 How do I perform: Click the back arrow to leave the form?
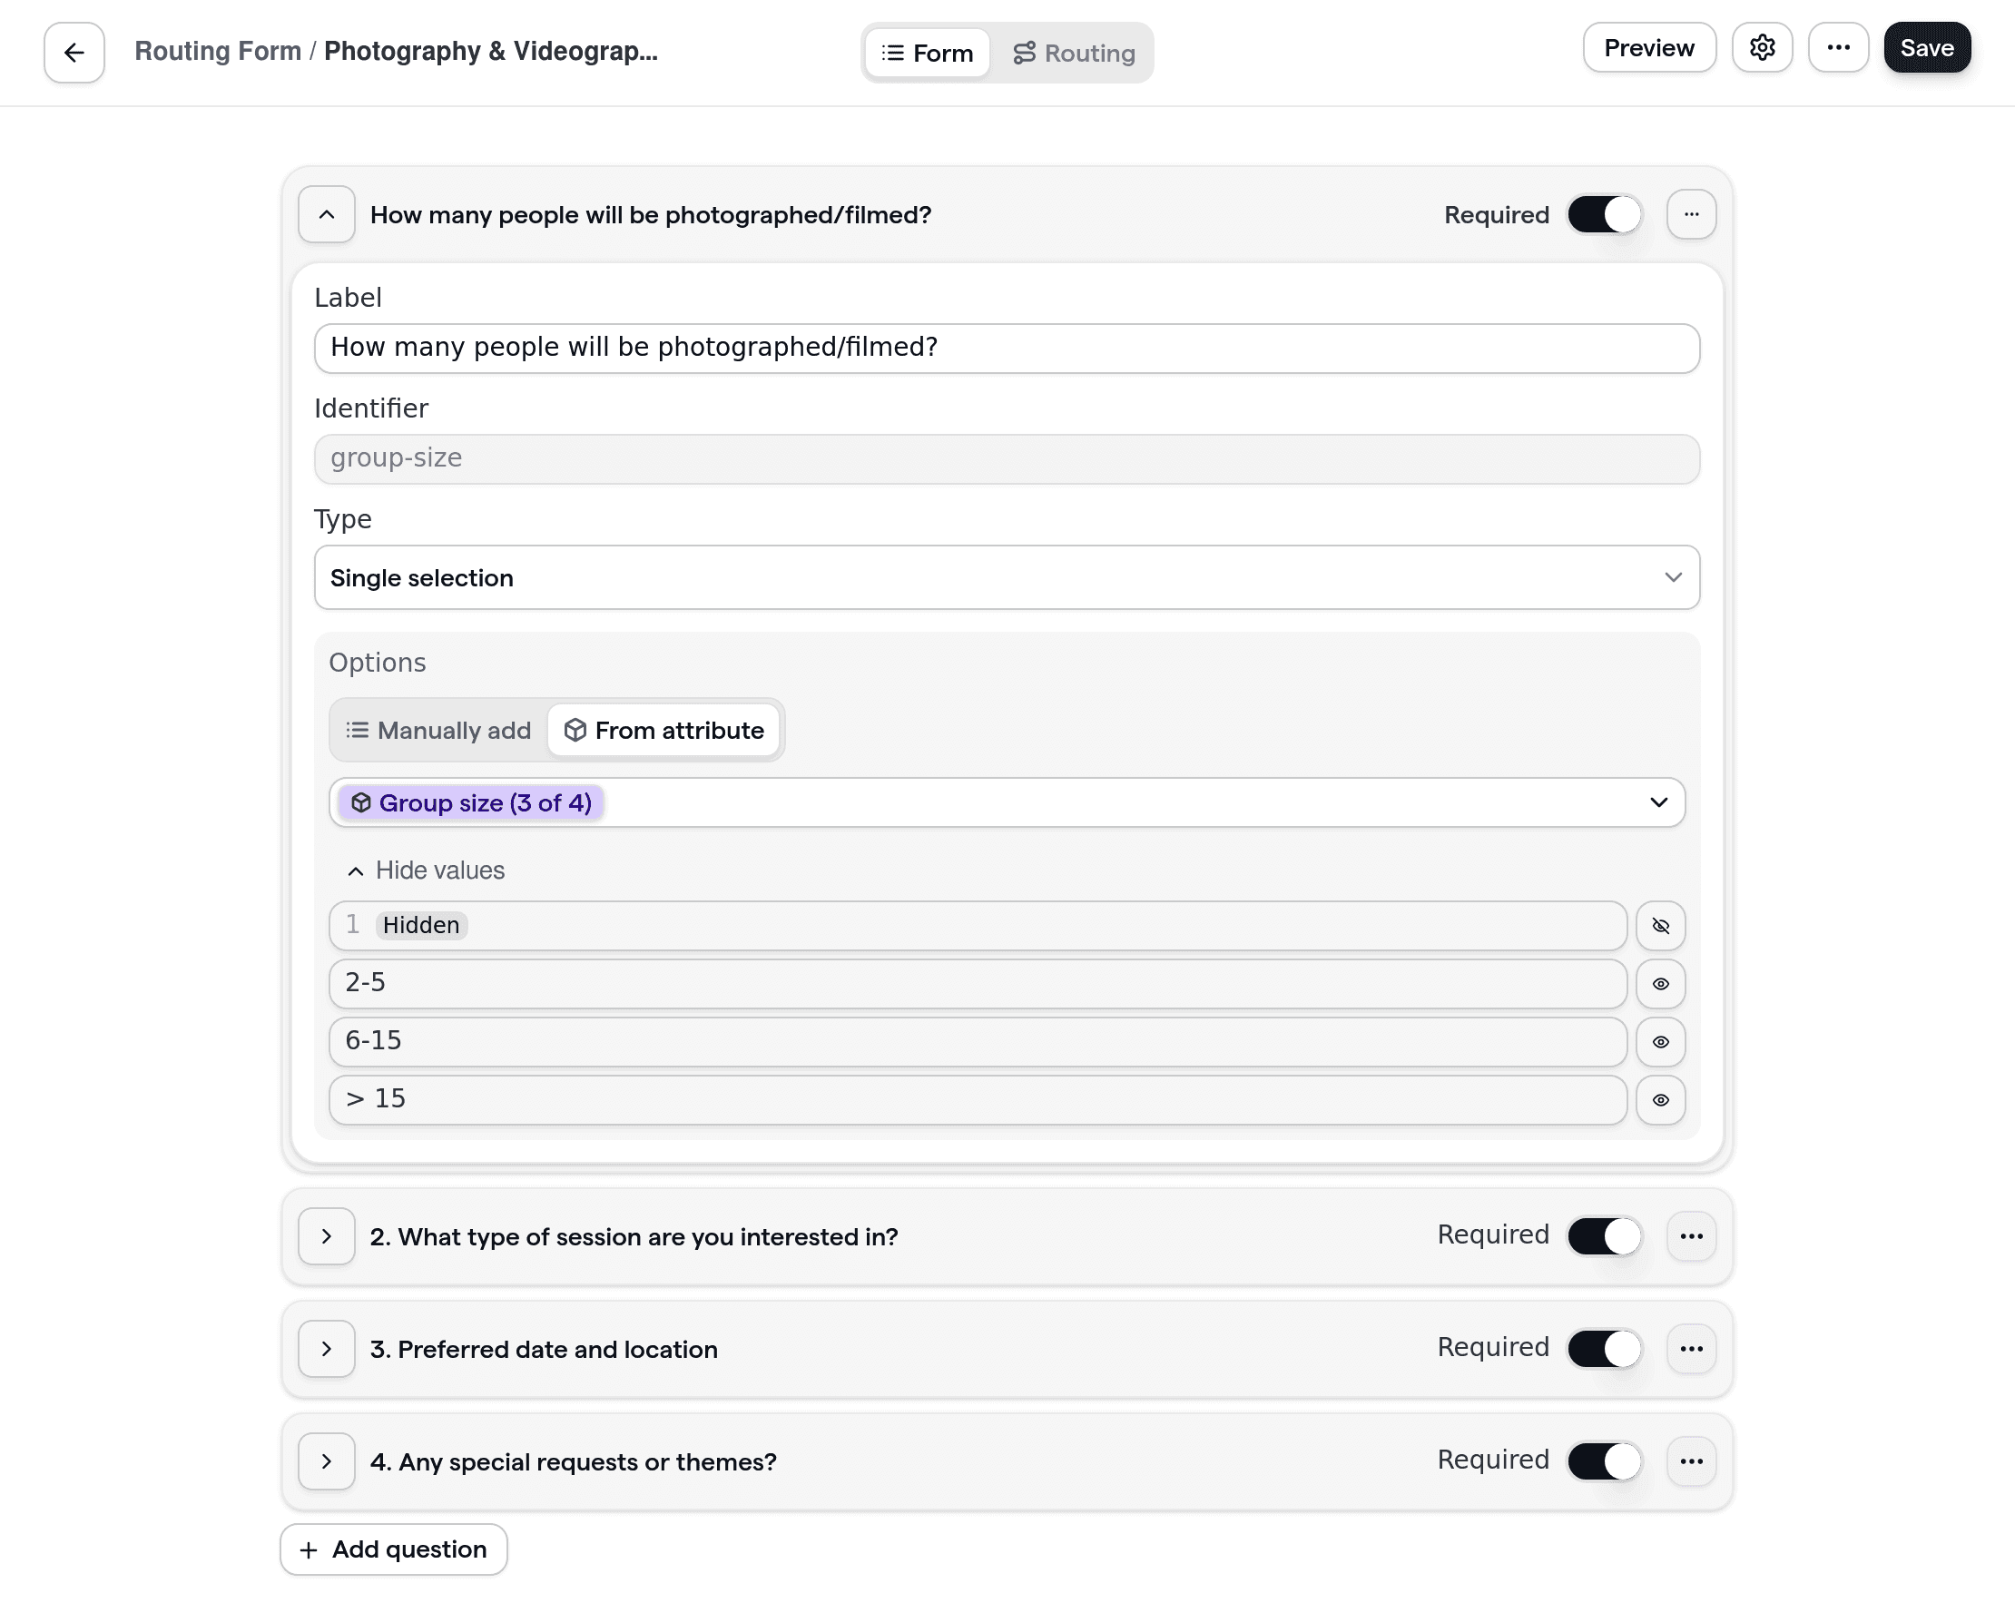tap(73, 52)
